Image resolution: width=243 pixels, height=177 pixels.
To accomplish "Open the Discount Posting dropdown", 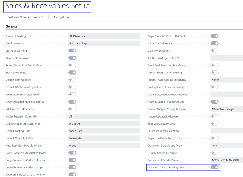I will [x=104, y=36].
